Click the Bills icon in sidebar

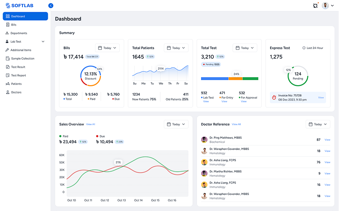click(8, 25)
